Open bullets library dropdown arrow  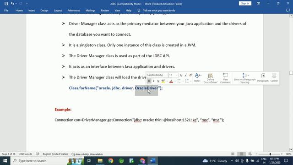tap(183, 81)
